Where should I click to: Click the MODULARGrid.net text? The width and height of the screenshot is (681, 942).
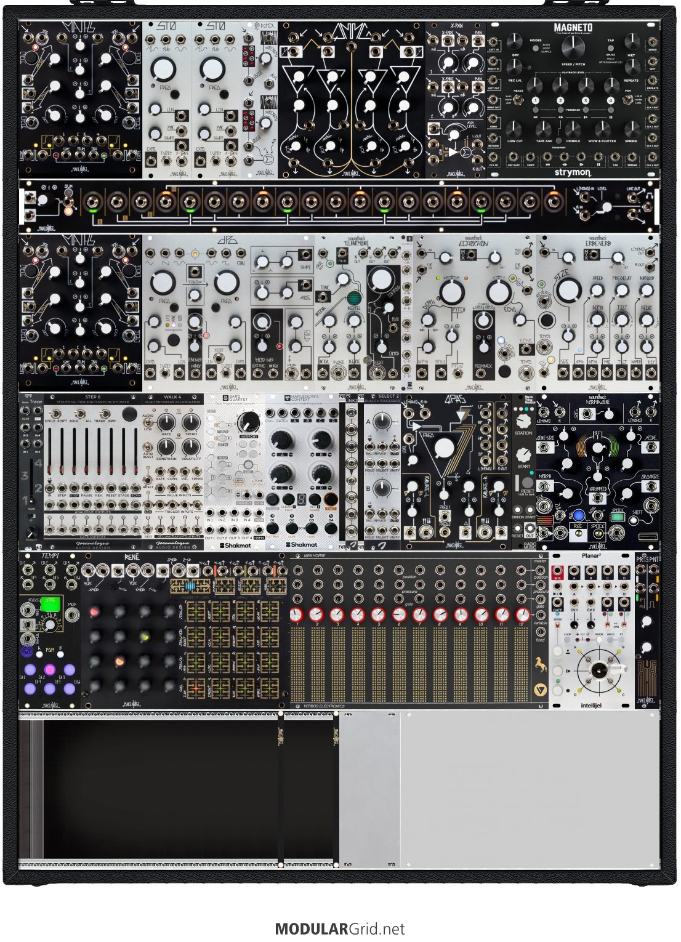(x=340, y=929)
